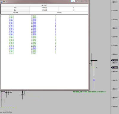Minimize the T&S window
The width and height of the screenshot is (119, 114).
[x=77, y=1]
